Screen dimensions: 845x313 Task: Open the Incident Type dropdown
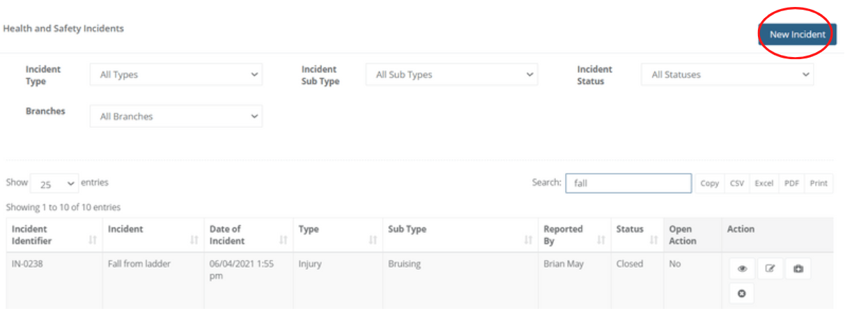click(176, 74)
